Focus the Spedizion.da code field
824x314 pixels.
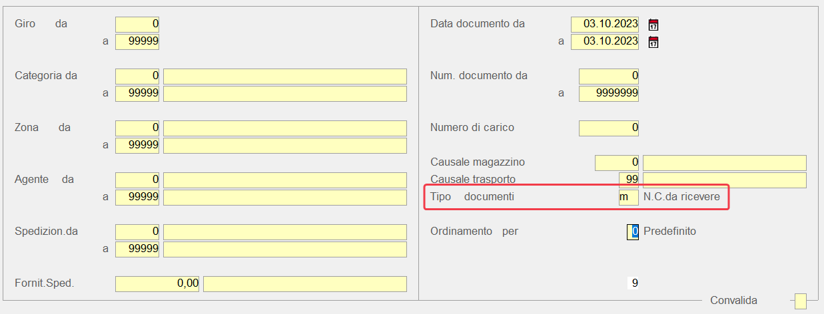point(137,232)
